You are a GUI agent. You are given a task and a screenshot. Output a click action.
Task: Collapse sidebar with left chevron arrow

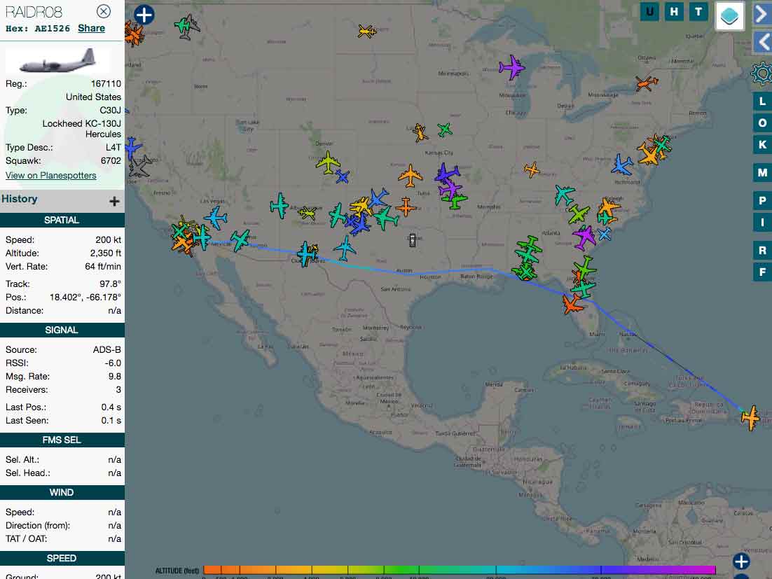(x=763, y=42)
